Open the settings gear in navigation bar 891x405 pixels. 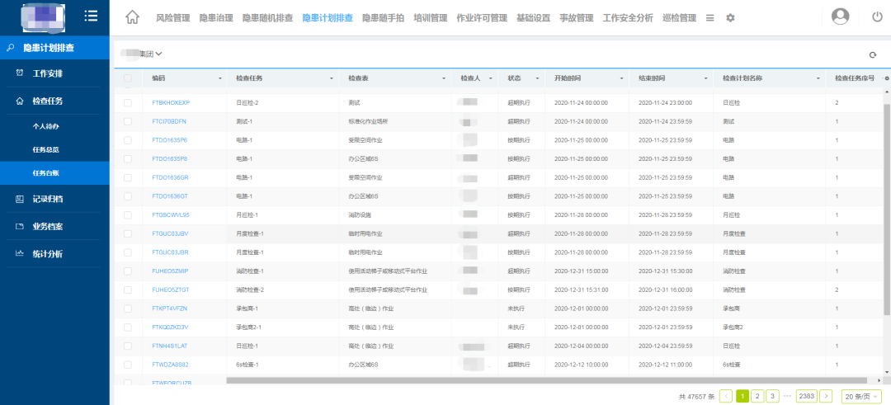tap(729, 17)
